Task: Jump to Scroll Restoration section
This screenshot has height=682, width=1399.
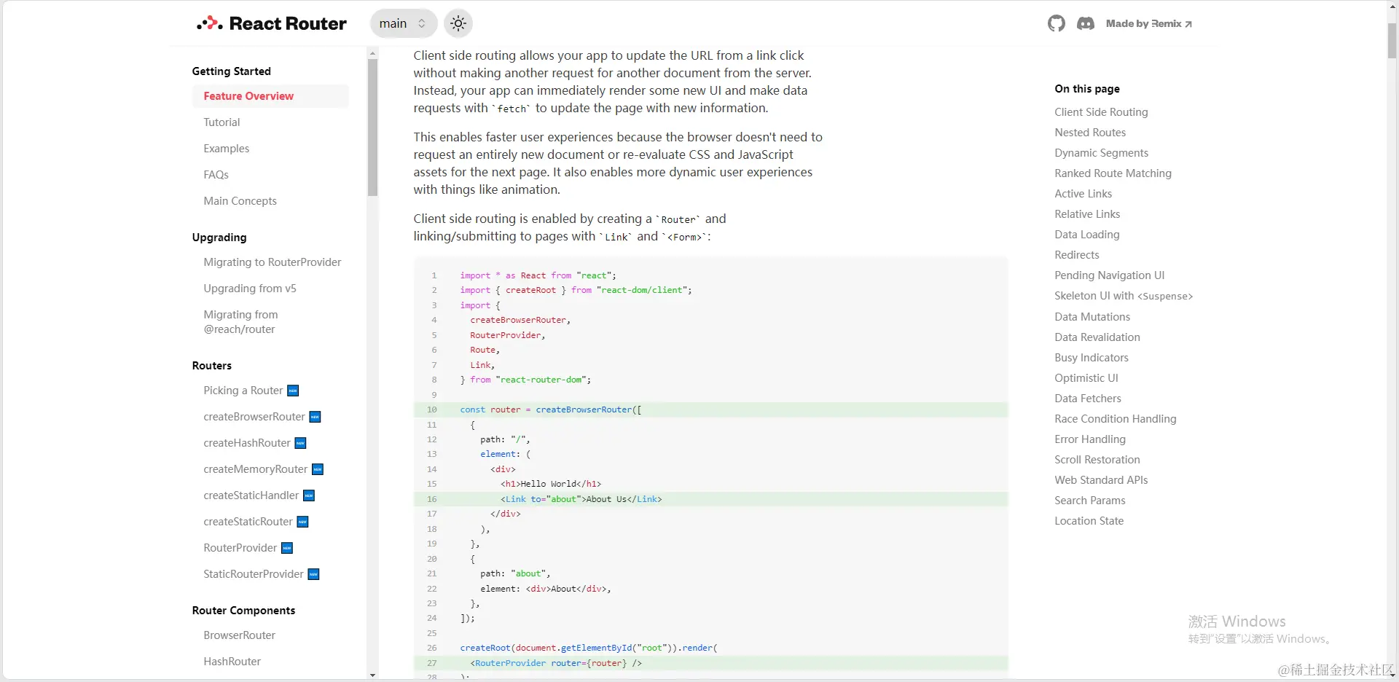Action: click(x=1097, y=460)
